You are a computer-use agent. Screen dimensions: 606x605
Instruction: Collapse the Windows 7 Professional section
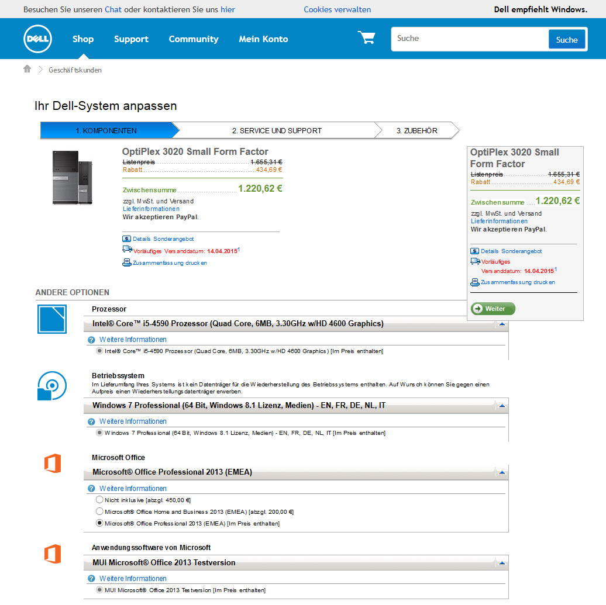[501, 406]
